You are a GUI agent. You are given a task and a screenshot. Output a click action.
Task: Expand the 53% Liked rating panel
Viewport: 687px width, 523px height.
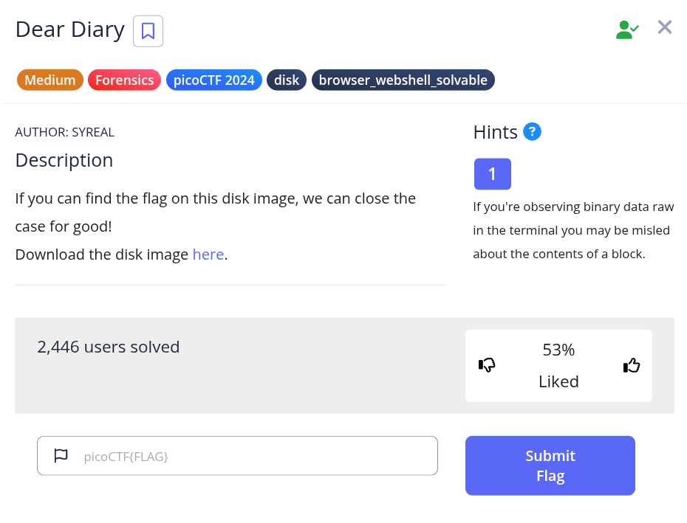click(x=558, y=365)
